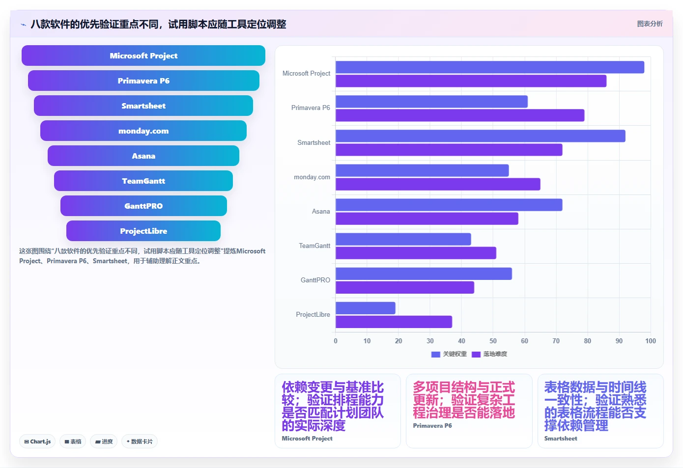Image resolution: width=683 pixels, height=468 pixels.
Task: Click the small icon before the title
Action: [23, 25]
